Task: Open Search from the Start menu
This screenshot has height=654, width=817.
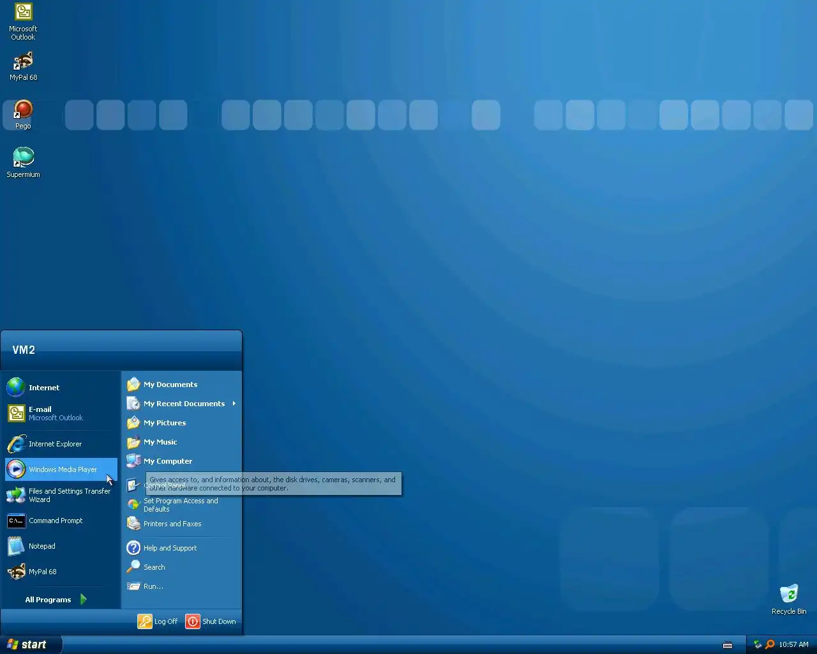Action: click(181, 567)
